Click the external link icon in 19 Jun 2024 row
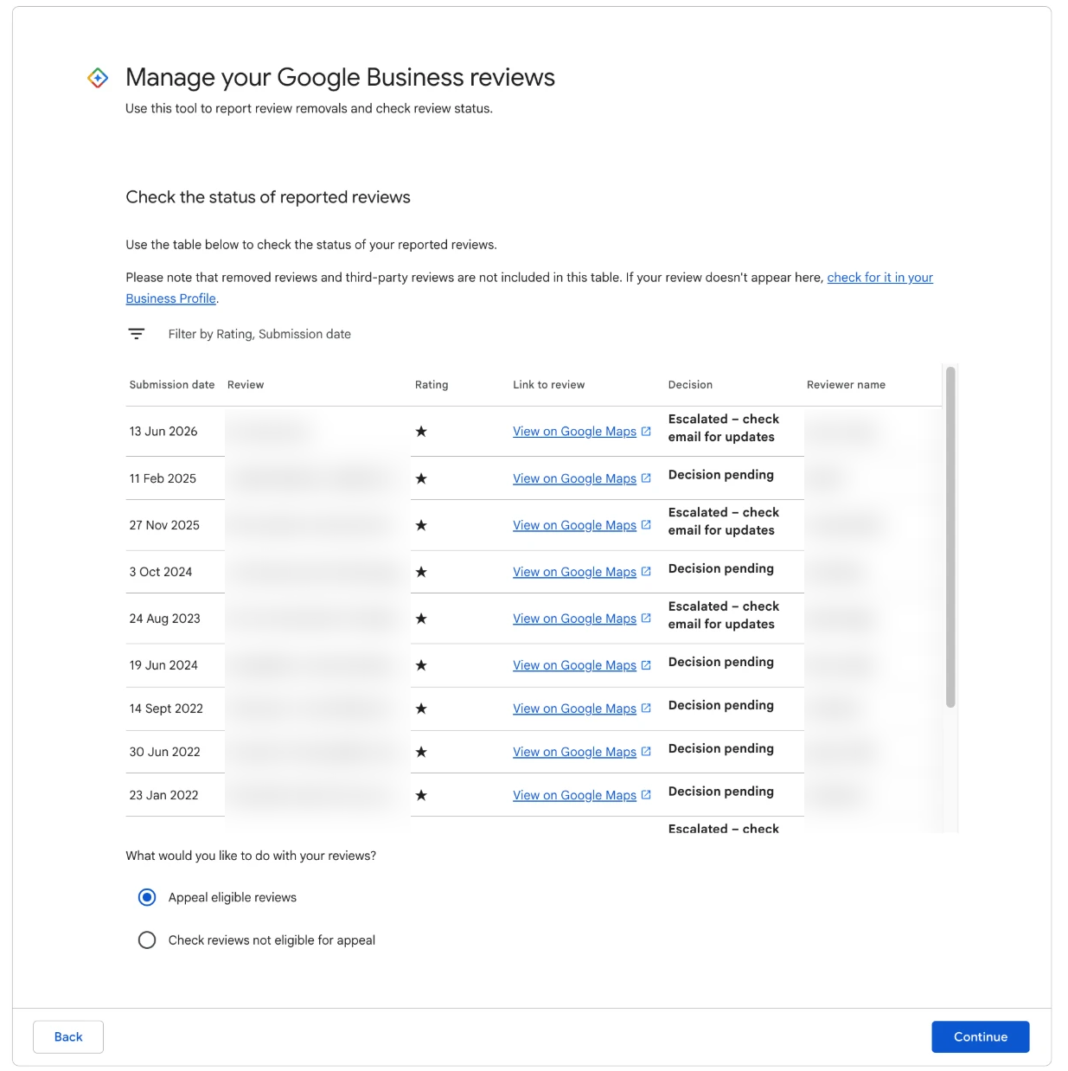Screen dimensions: 1068x1071 [x=646, y=664]
